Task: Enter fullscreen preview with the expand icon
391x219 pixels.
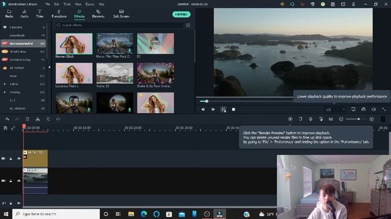Action: (x=384, y=109)
